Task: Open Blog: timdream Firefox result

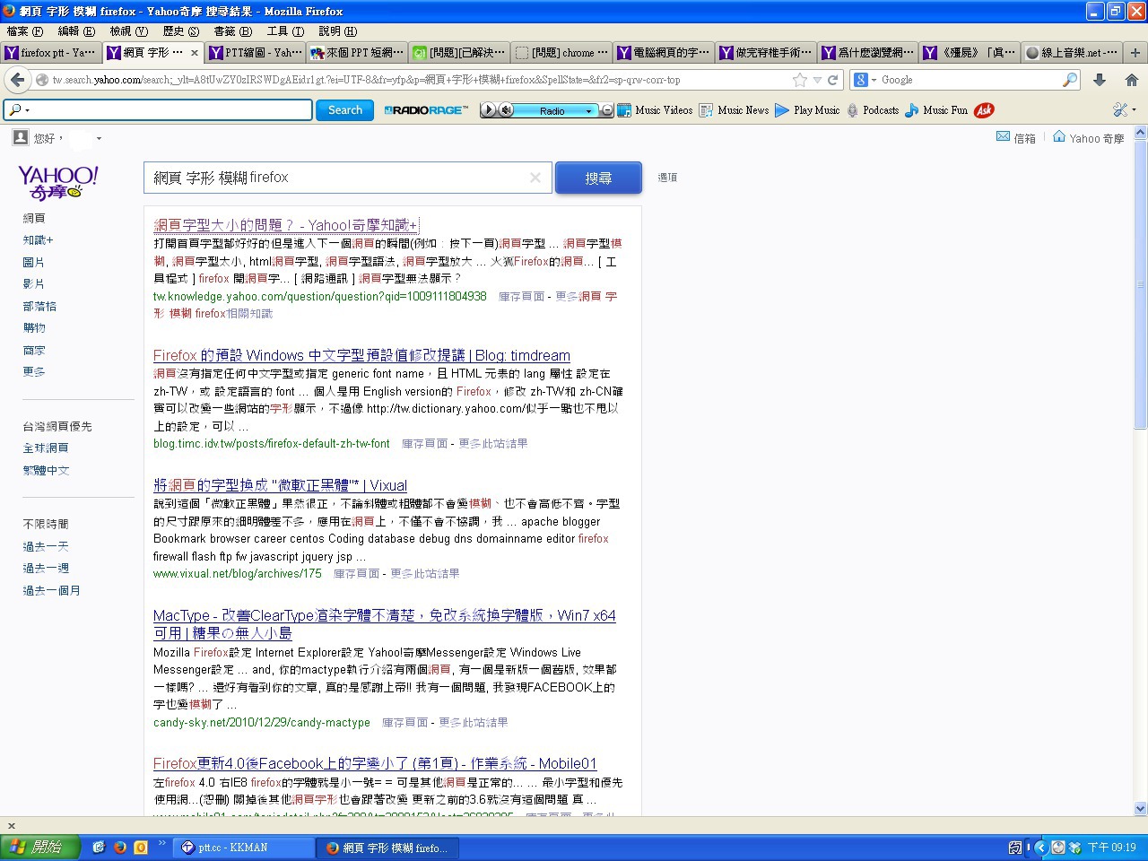Action: (x=361, y=355)
